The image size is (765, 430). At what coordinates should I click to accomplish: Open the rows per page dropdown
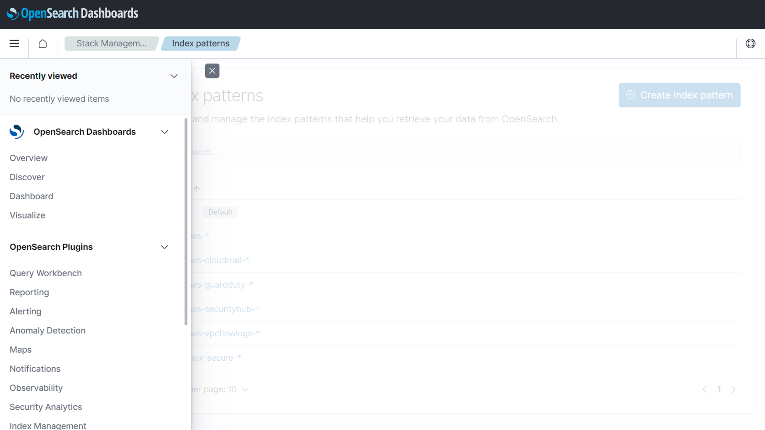[x=220, y=389]
